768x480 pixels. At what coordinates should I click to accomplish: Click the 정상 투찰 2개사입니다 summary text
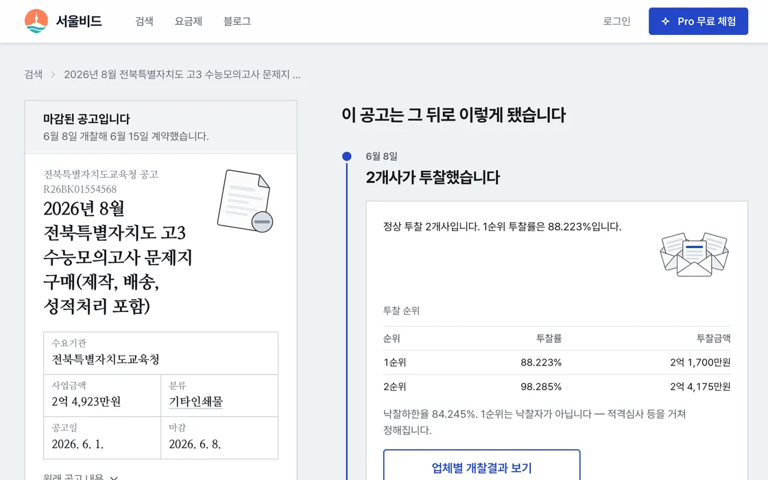pos(502,226)
